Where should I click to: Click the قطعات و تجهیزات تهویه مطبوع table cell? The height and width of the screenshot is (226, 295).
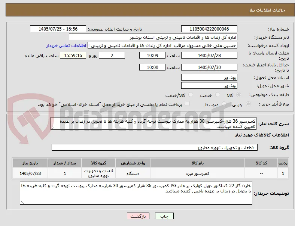pos(98,173)
